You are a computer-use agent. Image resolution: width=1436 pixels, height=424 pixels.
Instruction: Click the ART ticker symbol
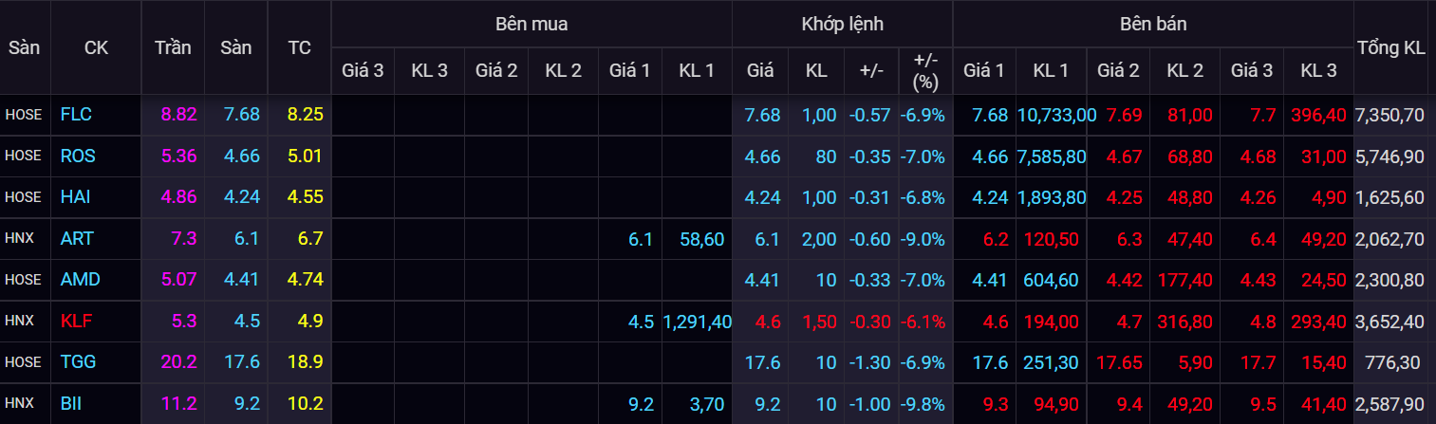point(77,238)
